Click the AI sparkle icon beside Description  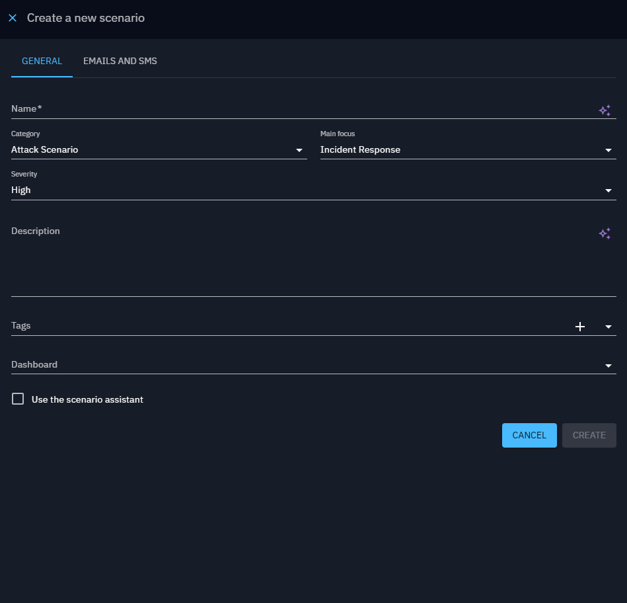point(604,233)
